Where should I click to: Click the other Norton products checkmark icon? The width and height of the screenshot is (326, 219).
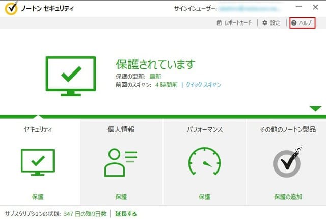click(287, 162)
